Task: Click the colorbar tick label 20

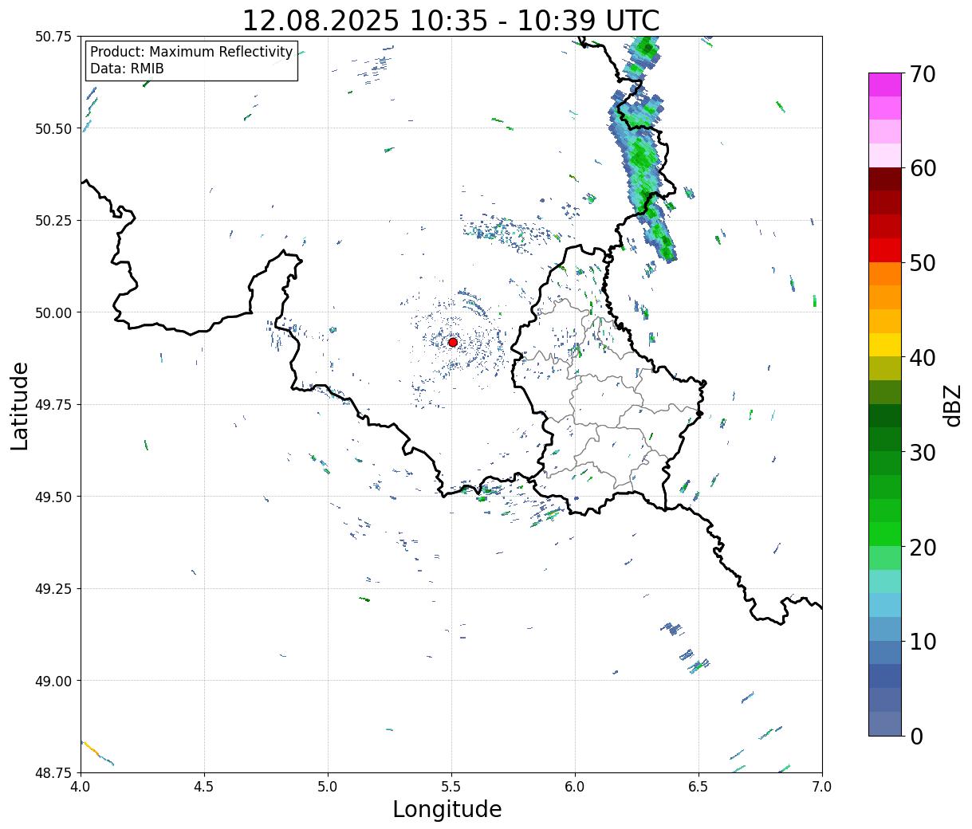Action: (x=923, y=548)
